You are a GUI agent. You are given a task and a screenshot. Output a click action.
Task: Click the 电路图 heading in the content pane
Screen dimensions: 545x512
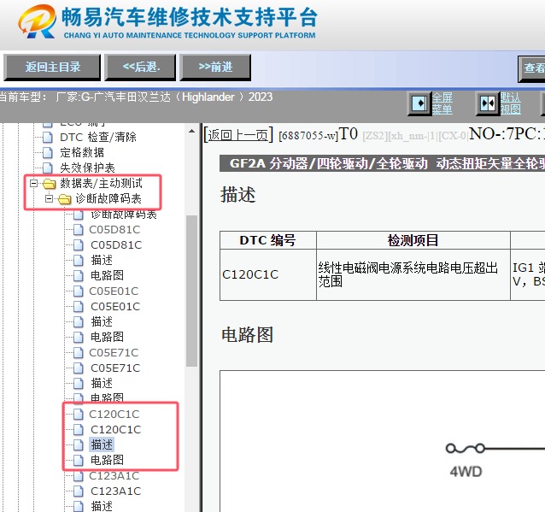point(247,335)
